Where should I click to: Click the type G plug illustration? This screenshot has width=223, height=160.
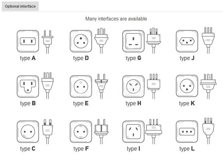point(154,40)
